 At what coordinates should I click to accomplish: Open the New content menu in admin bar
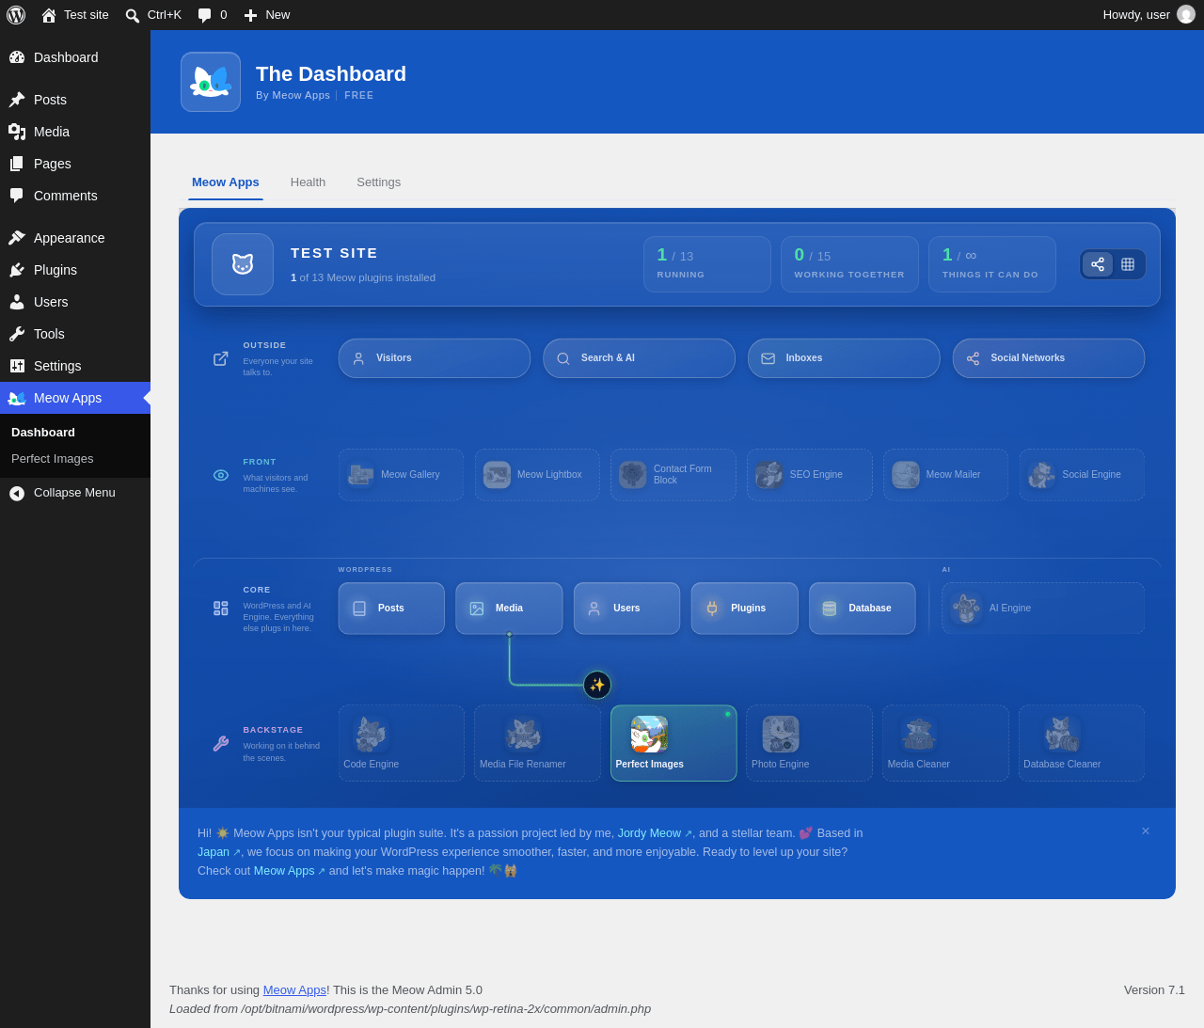click(x=266, y=15)
